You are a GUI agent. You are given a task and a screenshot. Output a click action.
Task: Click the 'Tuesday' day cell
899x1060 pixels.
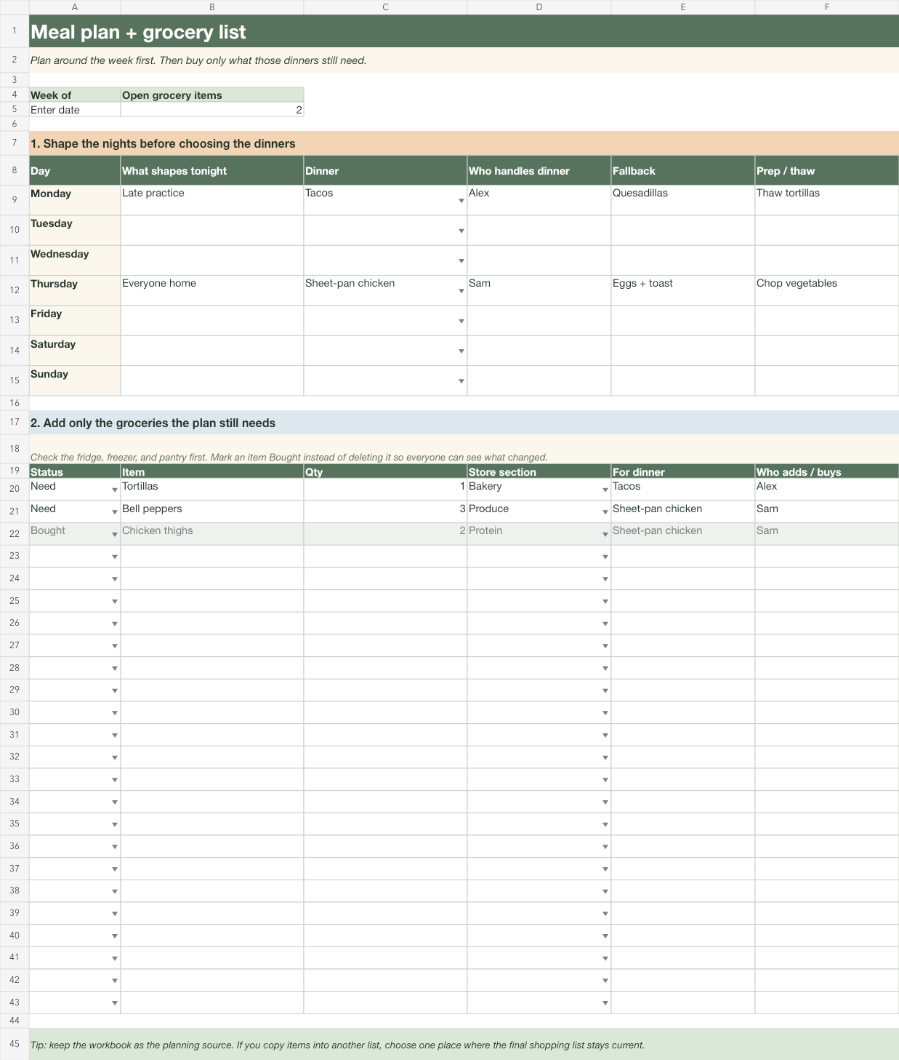[x=75, y=230]
